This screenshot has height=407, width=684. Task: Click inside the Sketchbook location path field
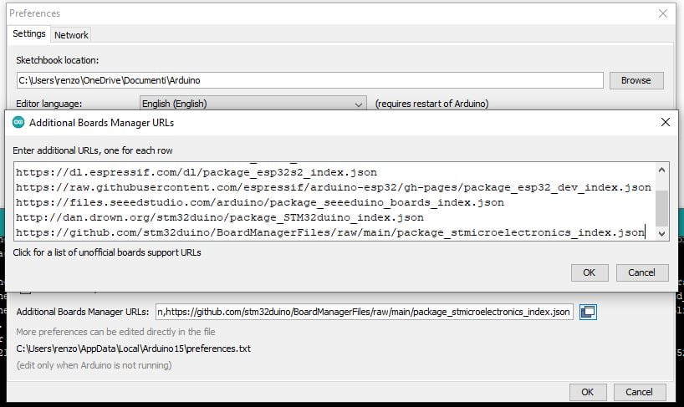point(309,80)
